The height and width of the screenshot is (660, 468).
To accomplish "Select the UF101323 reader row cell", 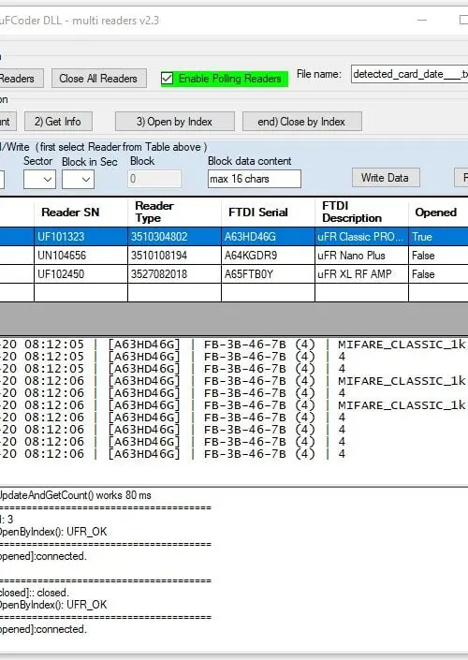I will 80,237.
